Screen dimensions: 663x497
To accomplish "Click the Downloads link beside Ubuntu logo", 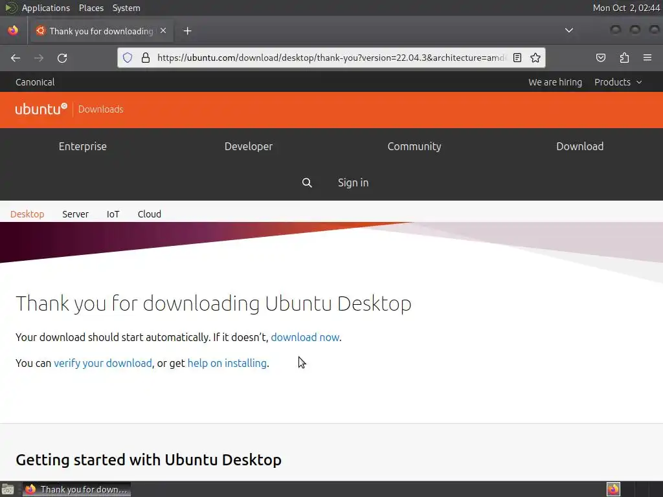I will point(100,109).
